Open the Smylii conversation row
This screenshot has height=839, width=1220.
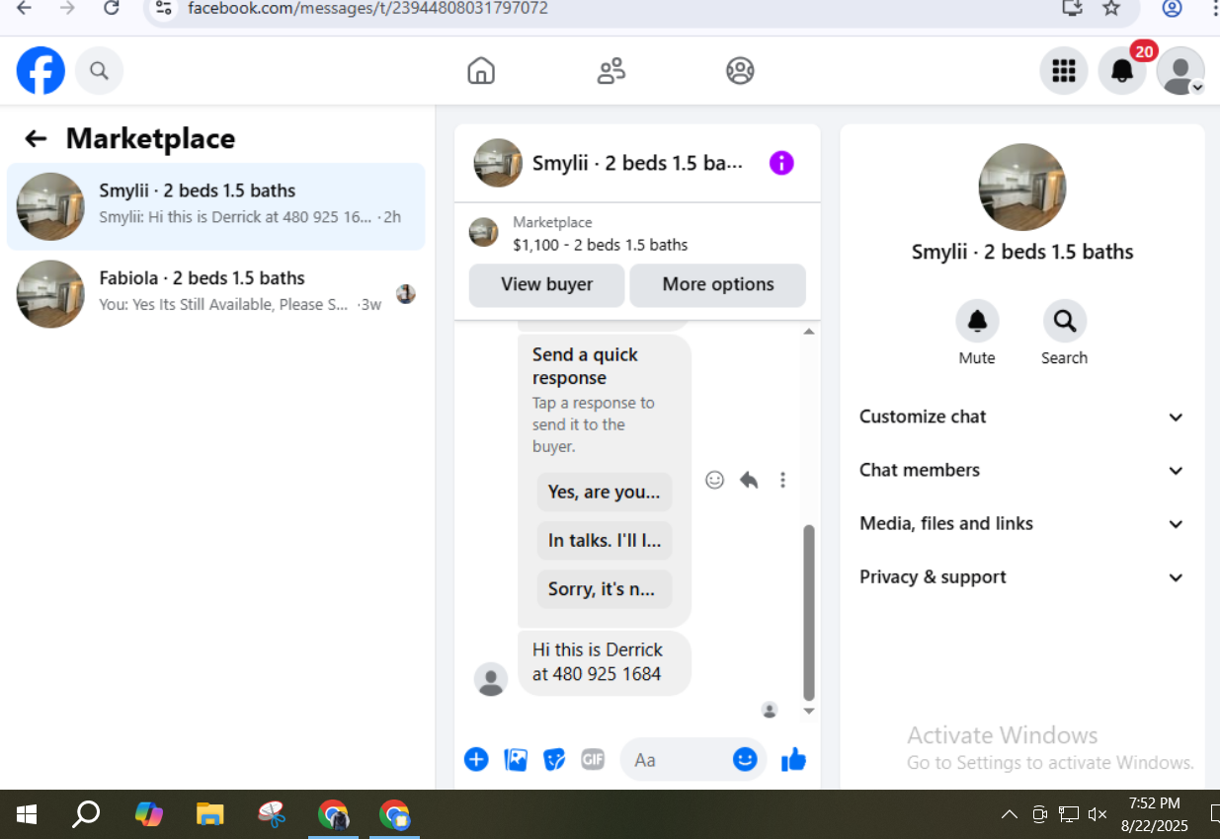[216, 206]
